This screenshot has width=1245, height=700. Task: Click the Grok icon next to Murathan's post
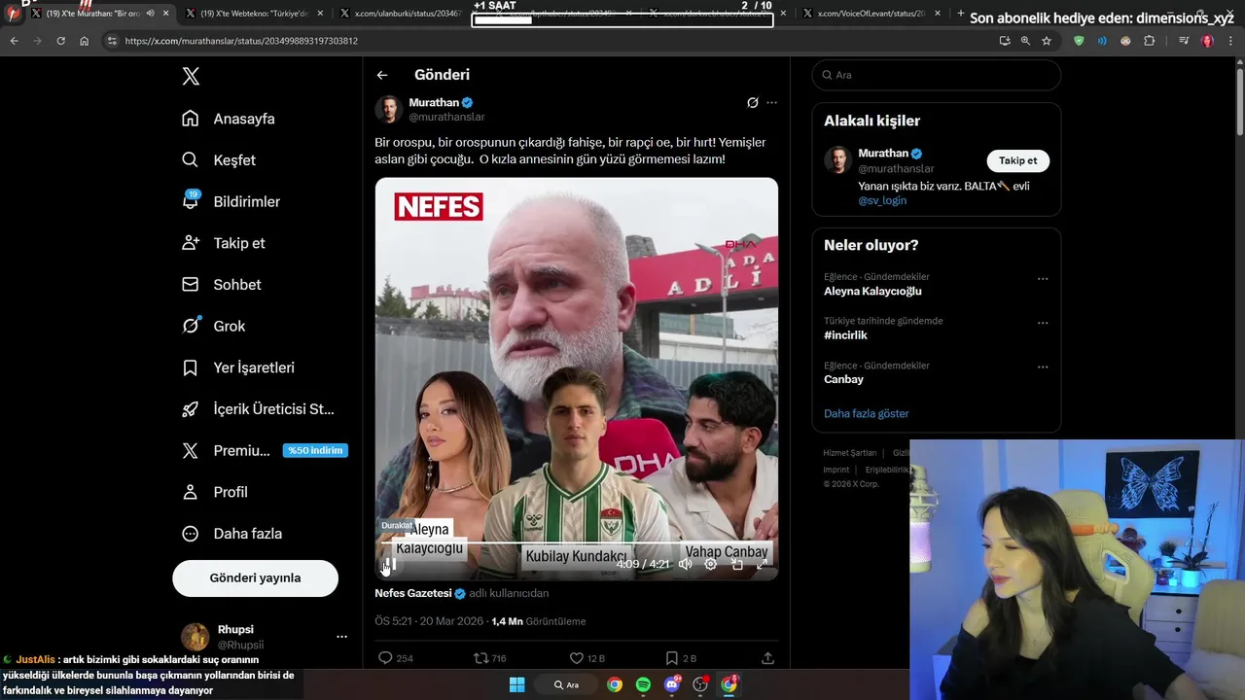(752, 103)
